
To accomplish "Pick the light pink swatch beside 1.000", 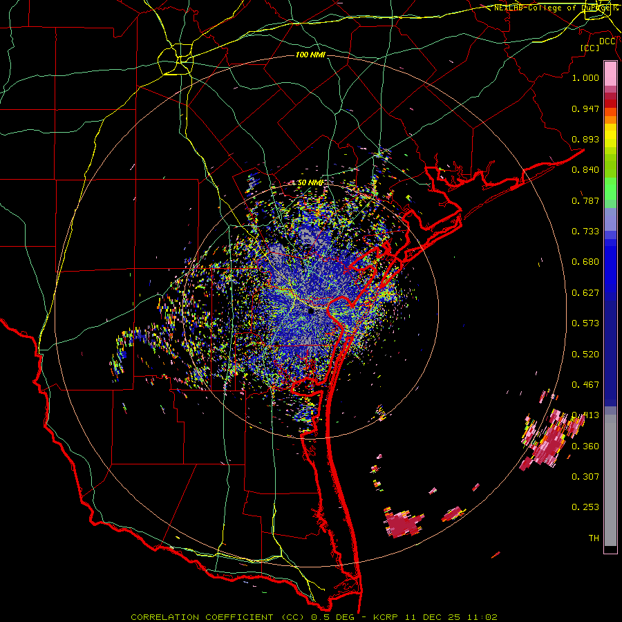I will click(610, 74).
